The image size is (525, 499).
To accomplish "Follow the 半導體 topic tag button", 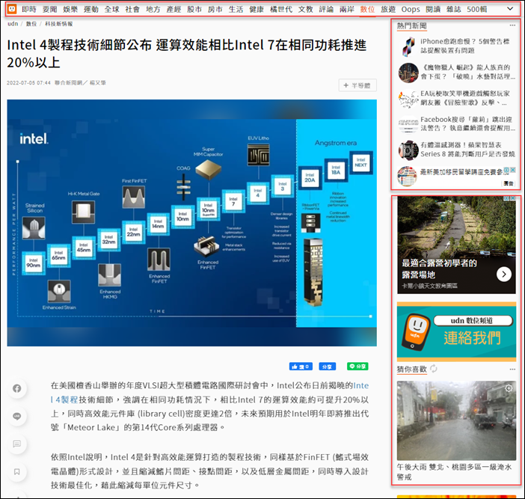I will 357,85.
